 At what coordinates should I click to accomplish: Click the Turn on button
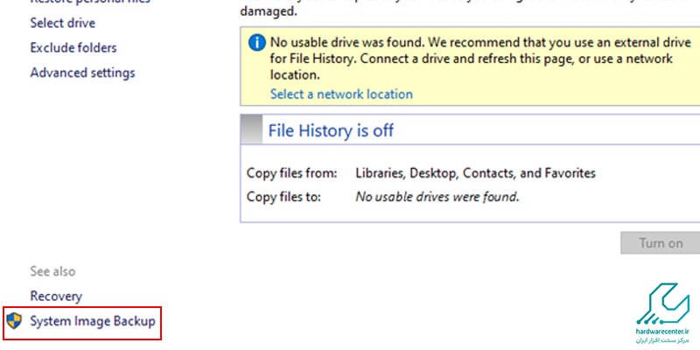click(x=661, y=243)
